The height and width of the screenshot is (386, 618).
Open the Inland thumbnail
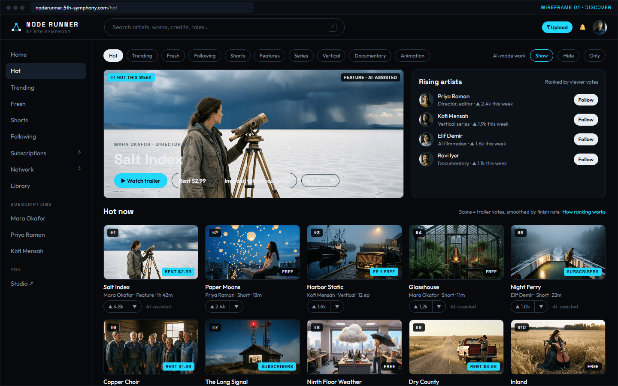point(558,347)
